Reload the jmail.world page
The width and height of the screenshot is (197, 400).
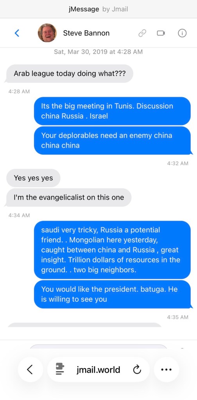point(137,370)
